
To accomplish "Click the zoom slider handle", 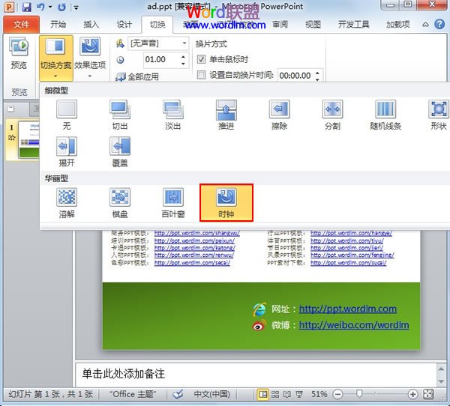I will (x=359, y=394).
